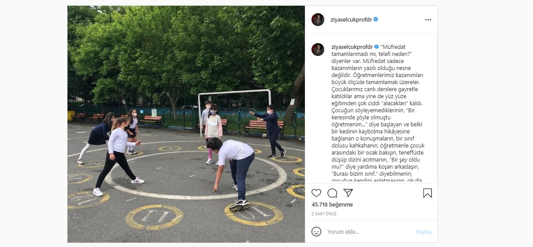The height and width of the screenshot is (247, 533).
Task: Click the caption verified badge
Action: (x=376, y=47)
